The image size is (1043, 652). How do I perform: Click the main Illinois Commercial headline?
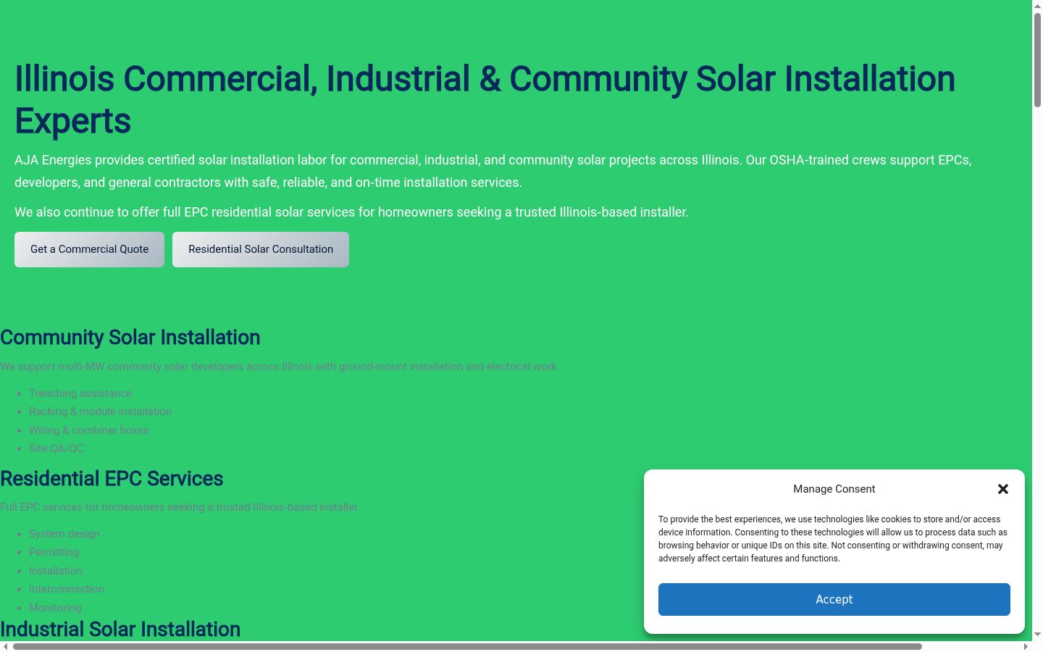485,99
